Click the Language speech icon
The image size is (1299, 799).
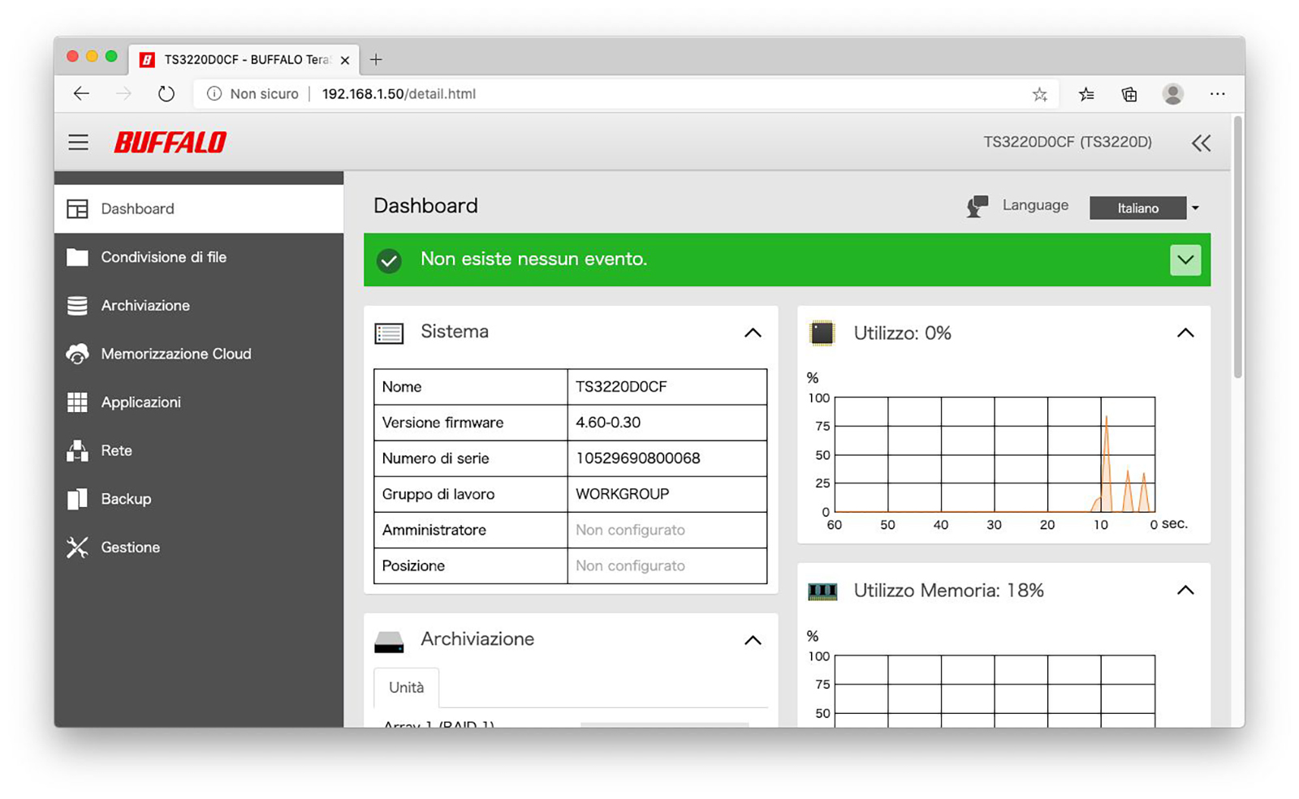pos(977,206)
